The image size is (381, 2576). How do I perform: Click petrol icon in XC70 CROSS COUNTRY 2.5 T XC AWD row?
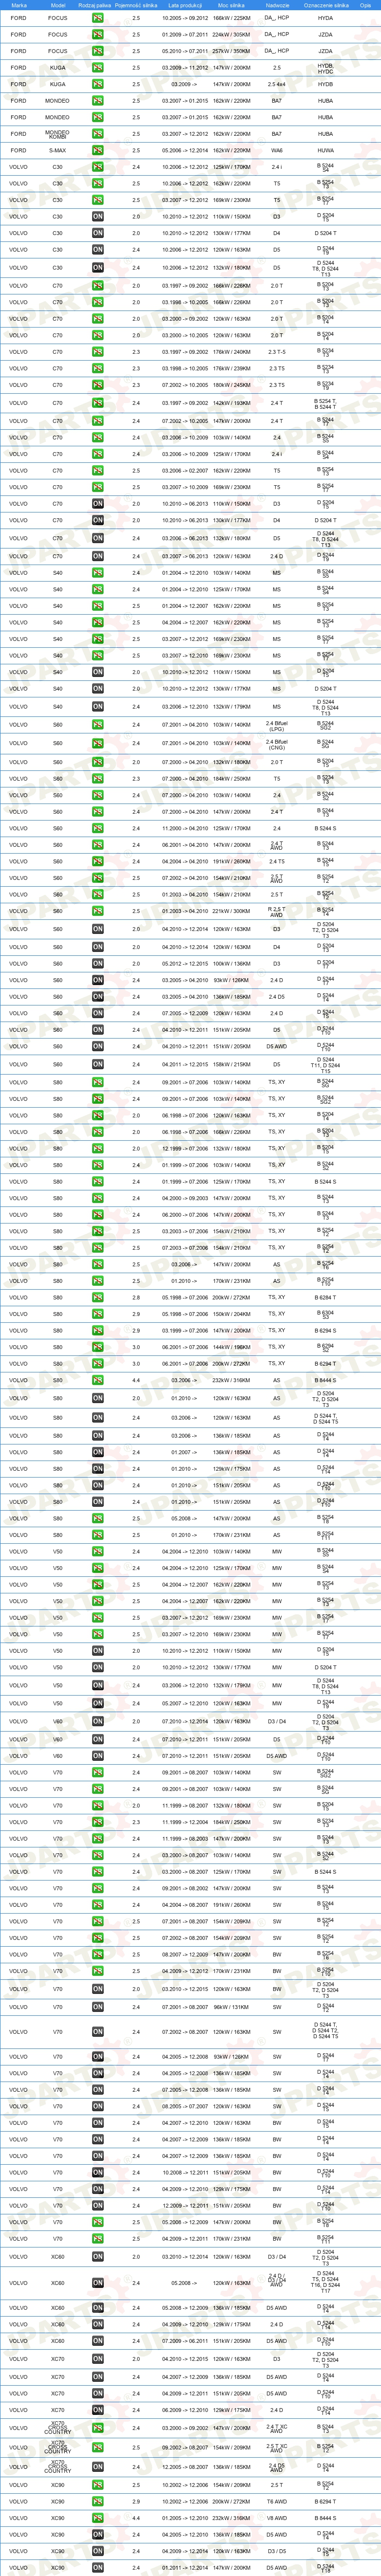tap(97, 2447)
